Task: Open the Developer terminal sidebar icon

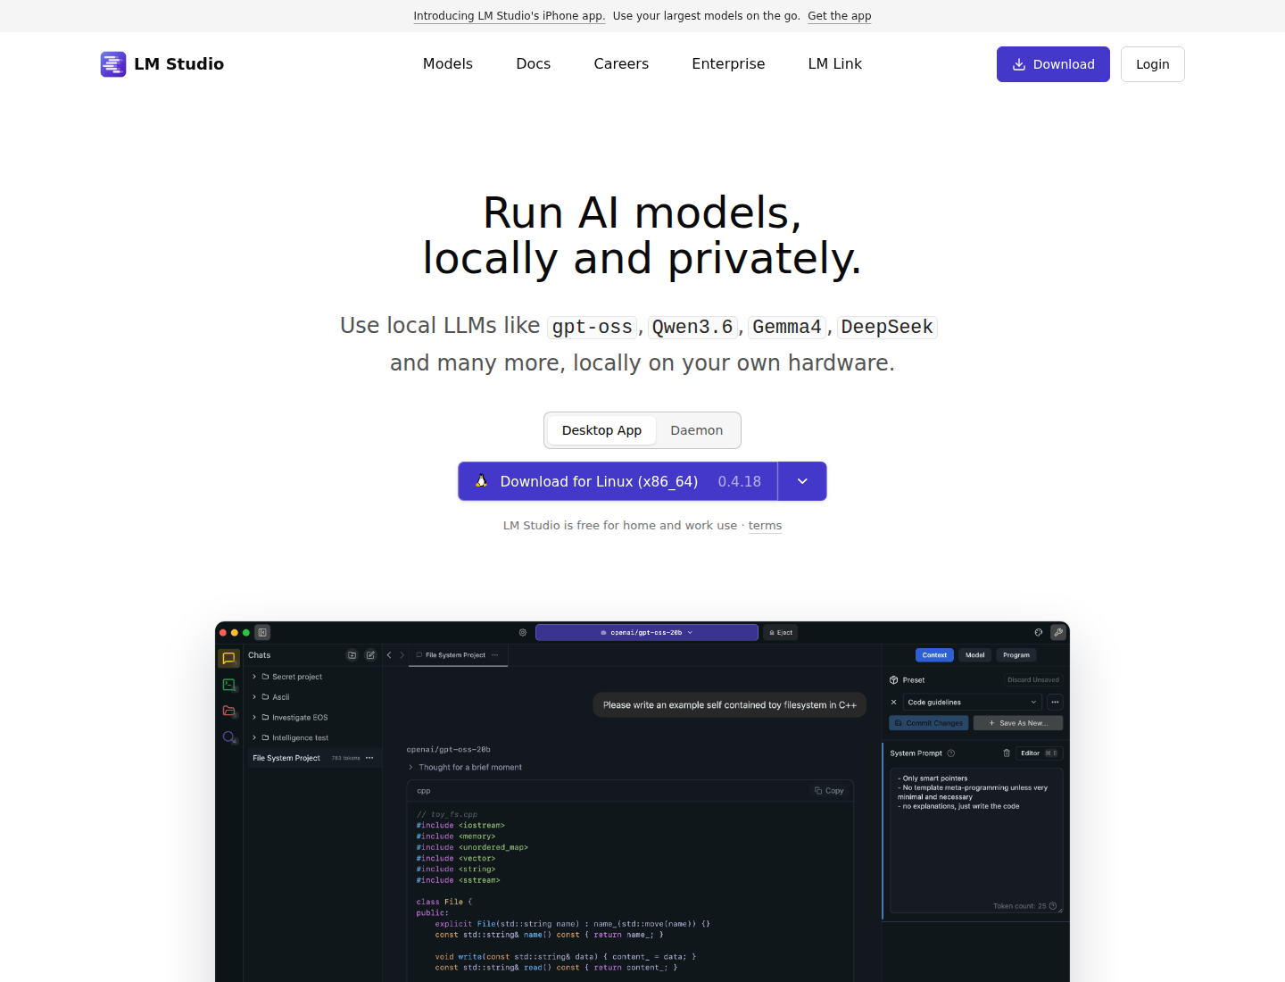Action: [228, 685]
